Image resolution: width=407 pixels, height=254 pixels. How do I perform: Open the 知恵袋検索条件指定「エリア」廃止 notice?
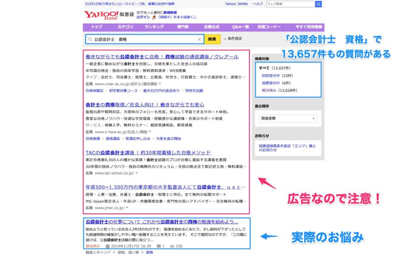[287, 148]
